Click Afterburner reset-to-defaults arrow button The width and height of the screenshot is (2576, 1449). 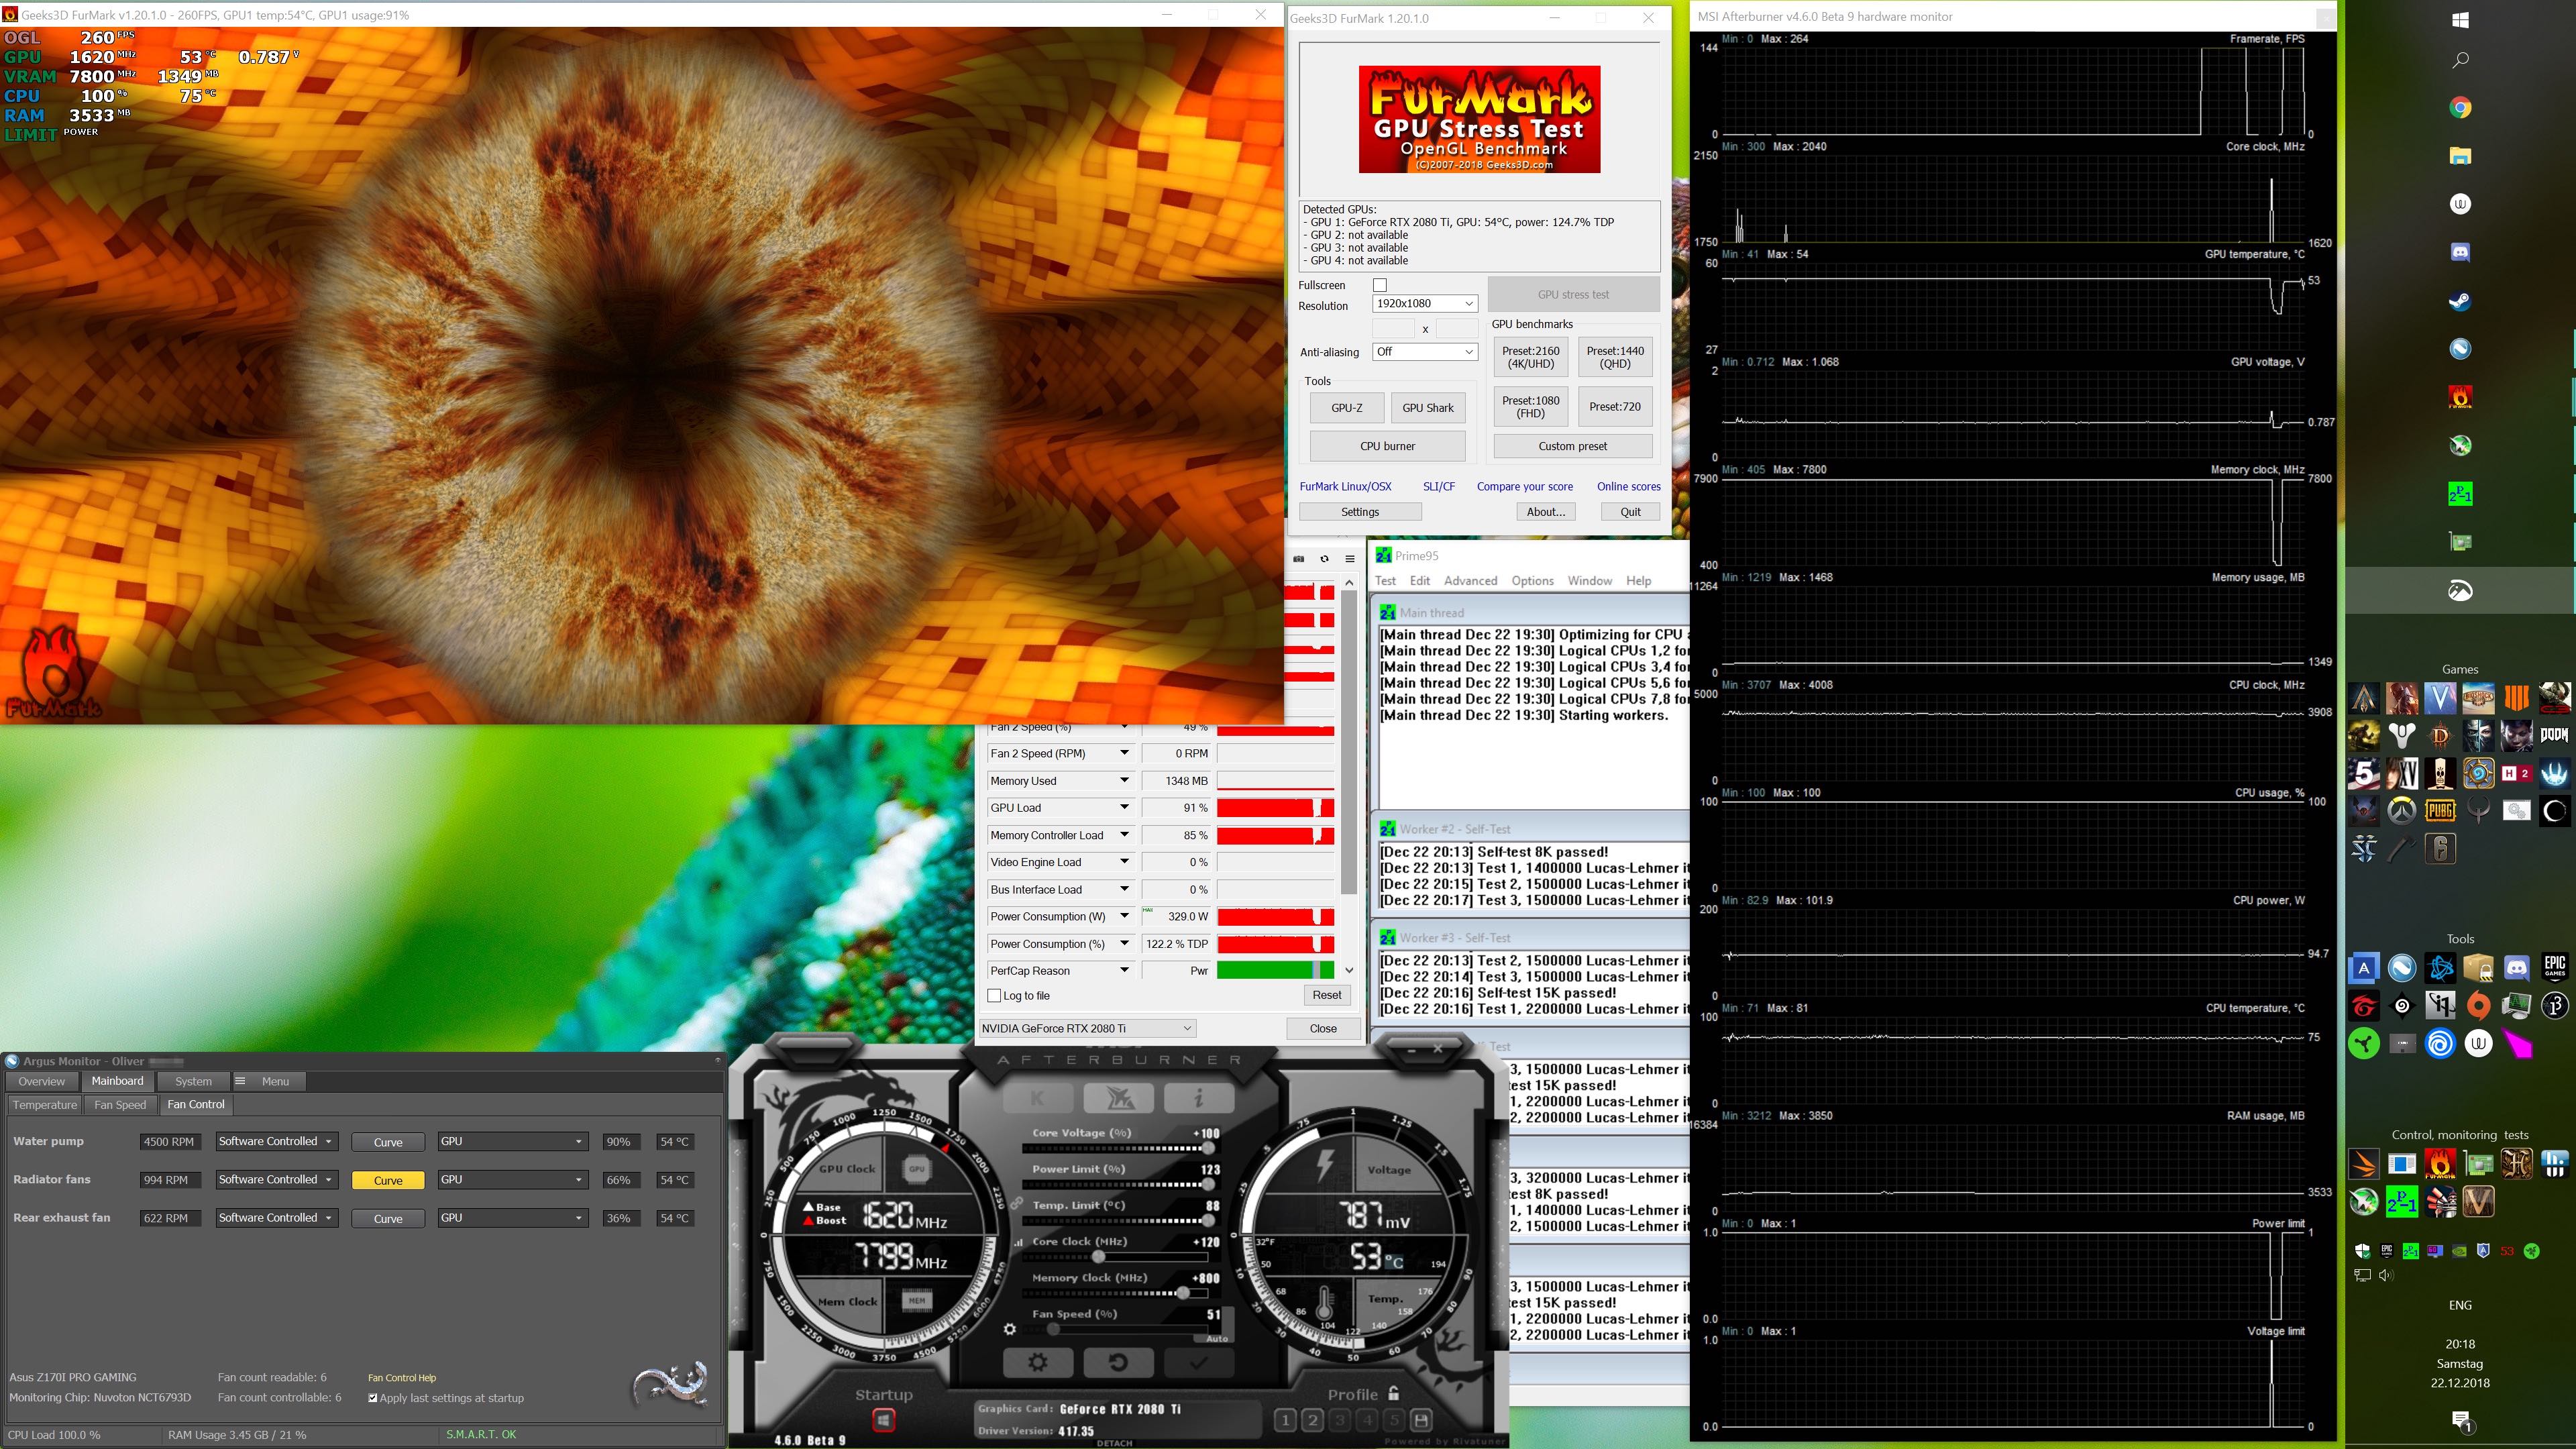(x=1118, y=1362)
